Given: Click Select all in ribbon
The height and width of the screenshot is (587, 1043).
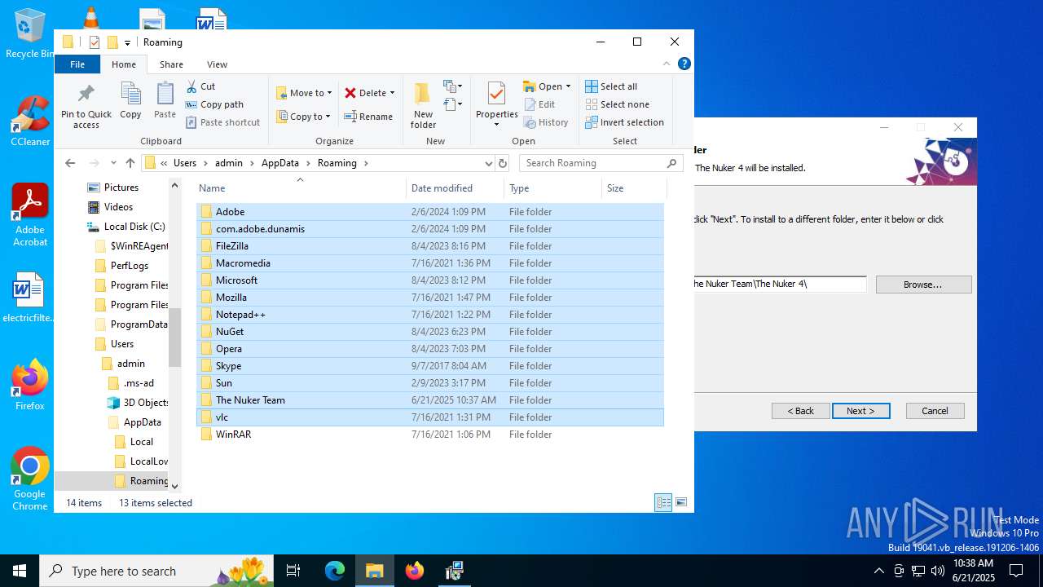Looking at the screenshot, I should (x=611, y=86).
